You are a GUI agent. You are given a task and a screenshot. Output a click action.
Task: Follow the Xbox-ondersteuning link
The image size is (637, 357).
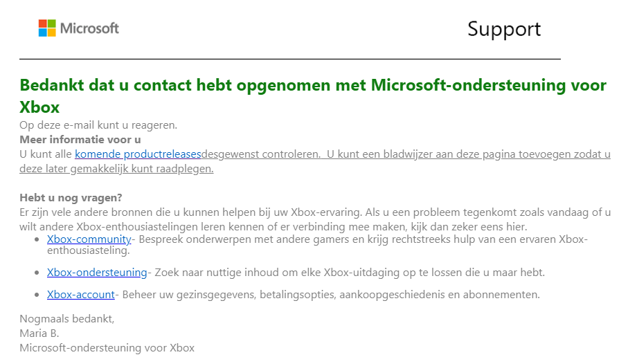[x=97, y=273]
